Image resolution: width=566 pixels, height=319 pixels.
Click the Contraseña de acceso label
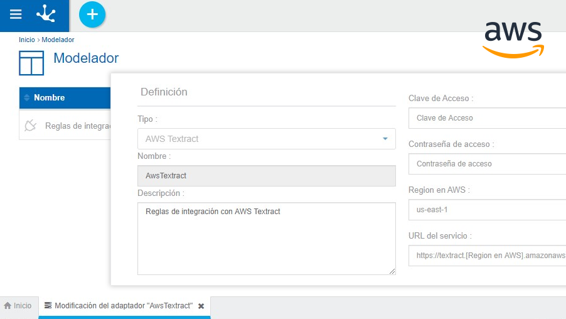pos(451,144)
